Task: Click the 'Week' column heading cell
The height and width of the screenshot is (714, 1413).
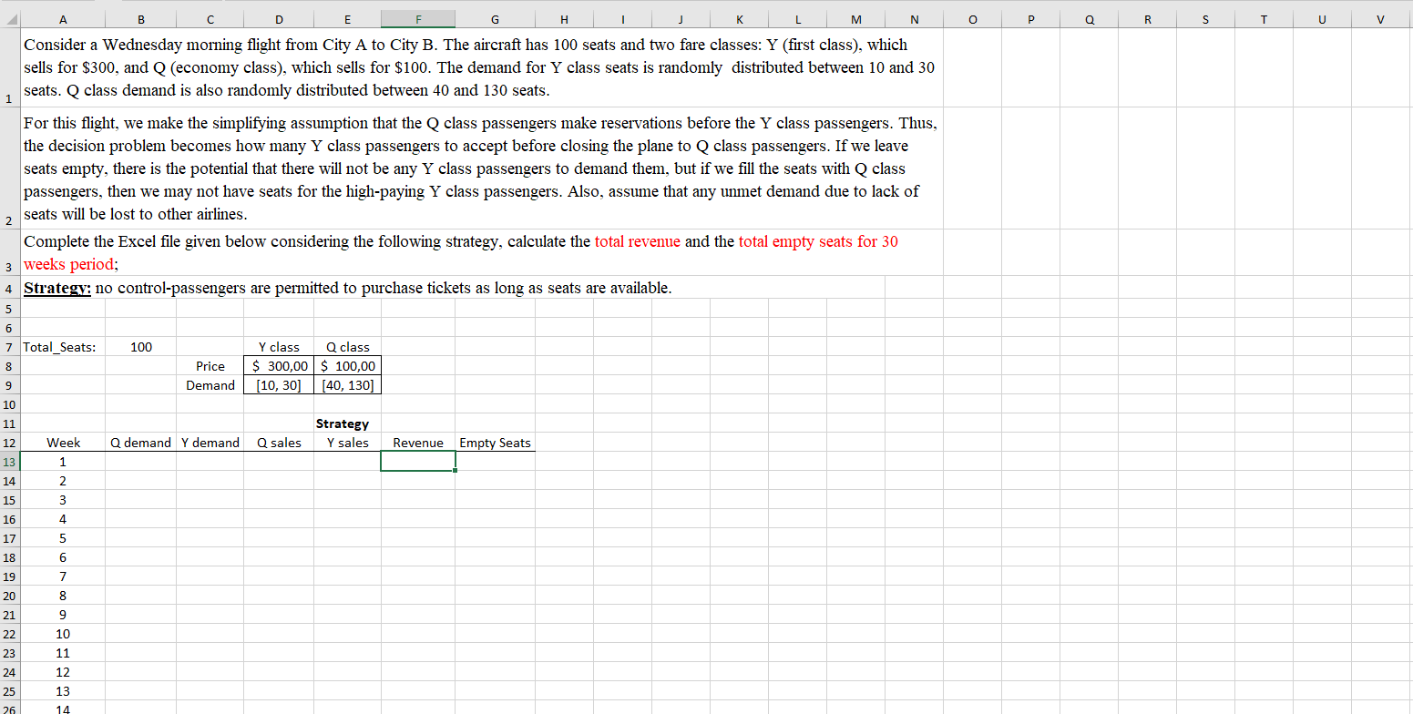Action: (63, 443)
